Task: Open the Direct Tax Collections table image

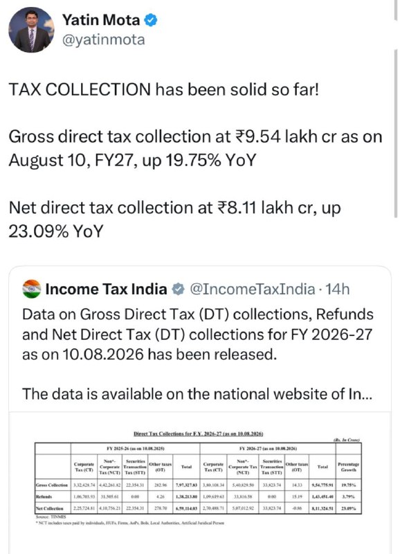Action: pyautogui.click(x=200, y=483)
